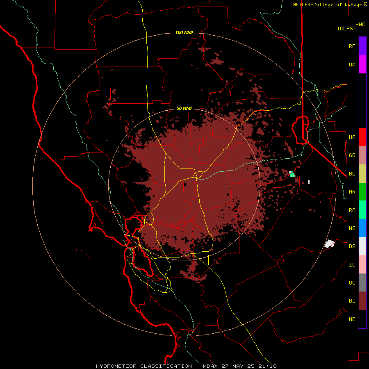369x369 pixels.
Task: Click the ND black legend swatch
Action: tap(362, 319)
